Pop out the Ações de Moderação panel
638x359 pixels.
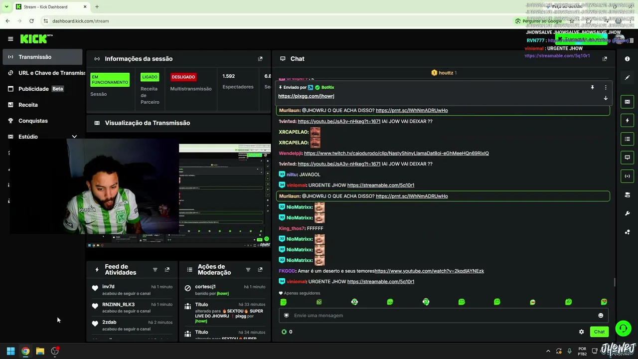(x=260, y=270)
